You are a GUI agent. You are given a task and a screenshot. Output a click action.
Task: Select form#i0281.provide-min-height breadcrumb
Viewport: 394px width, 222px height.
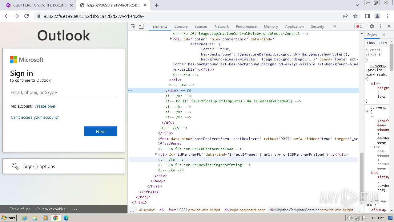click(x=194, y=210)
